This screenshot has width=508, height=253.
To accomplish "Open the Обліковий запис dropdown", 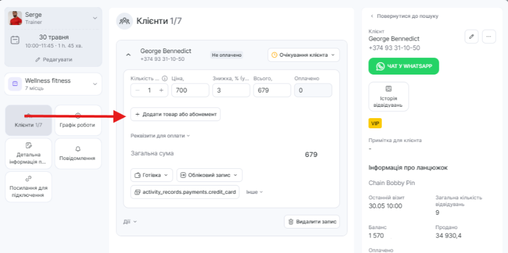I will pos(209,175).
